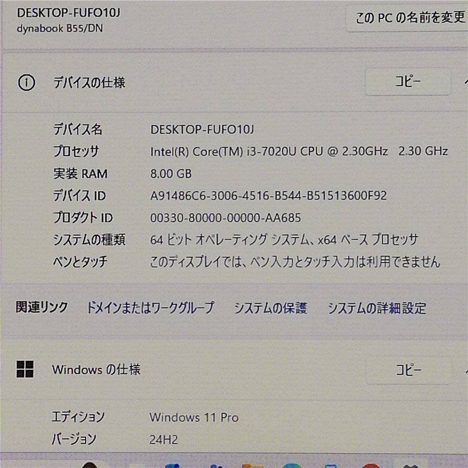Open the システムの詳細設定 link

click(x=377, y=308)
